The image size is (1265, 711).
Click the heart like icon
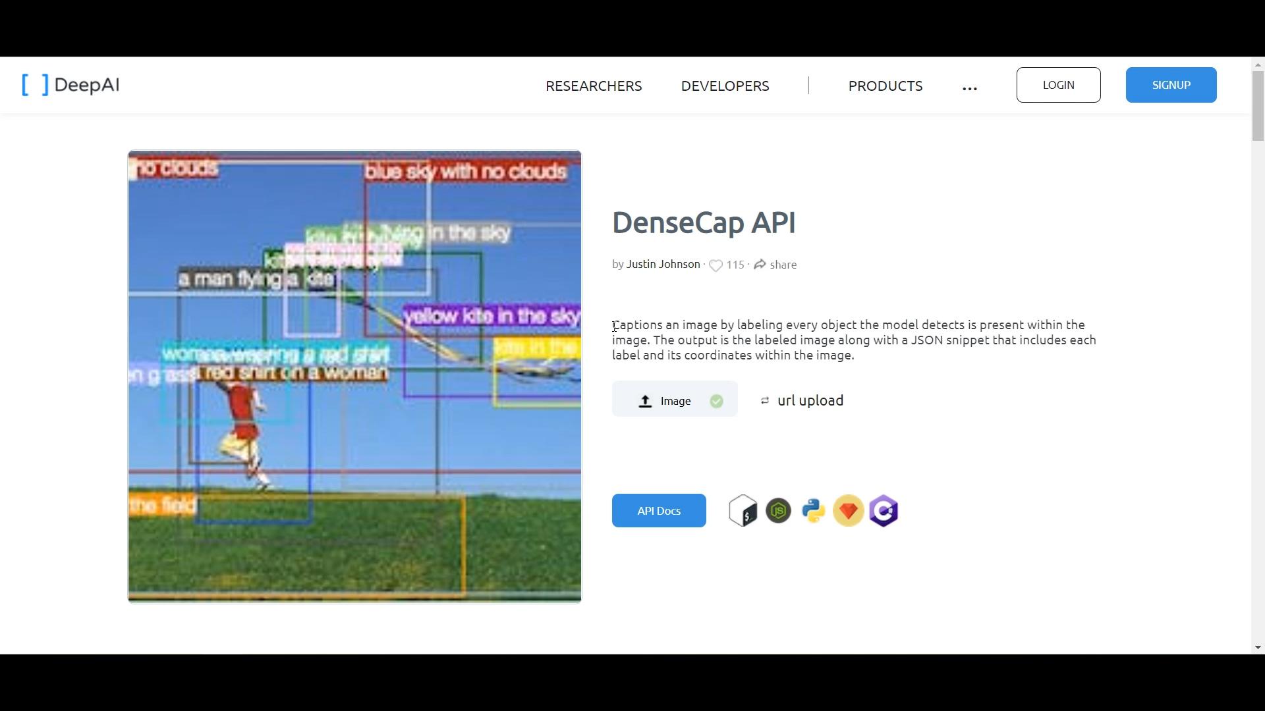coord(716,265)
